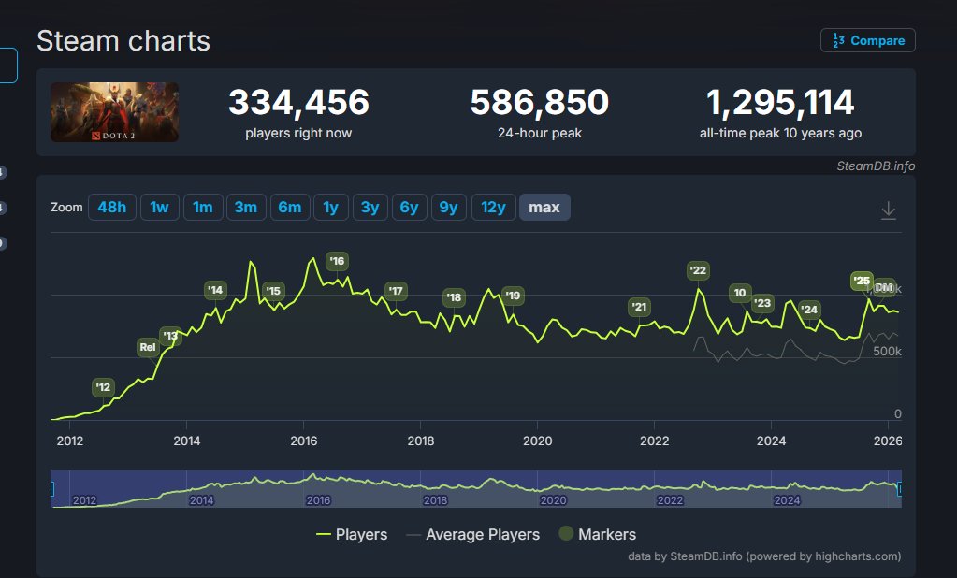The image size is (957, 578).
Task: Grab the left navigator range handle
Action: tap(51, 489)
